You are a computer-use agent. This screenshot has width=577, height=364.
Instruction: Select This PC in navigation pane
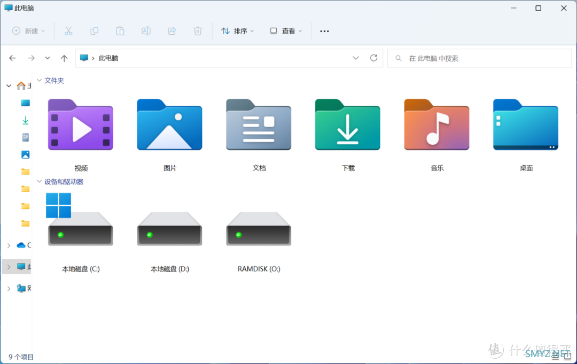(x=24, y=267)
